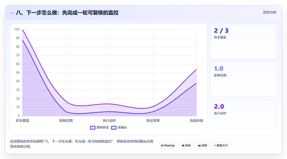This screenshot has width=287, height=159.
Task: Click the 50 y-axis value
Action: pos(18,73)
